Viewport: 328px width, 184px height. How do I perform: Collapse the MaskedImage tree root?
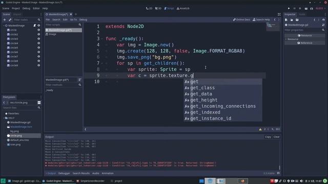4,26
